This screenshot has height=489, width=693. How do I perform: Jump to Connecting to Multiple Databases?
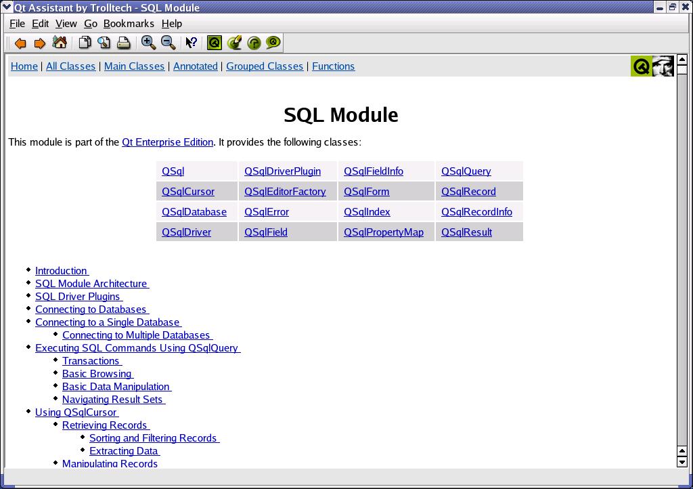click(x=137, y=335)
